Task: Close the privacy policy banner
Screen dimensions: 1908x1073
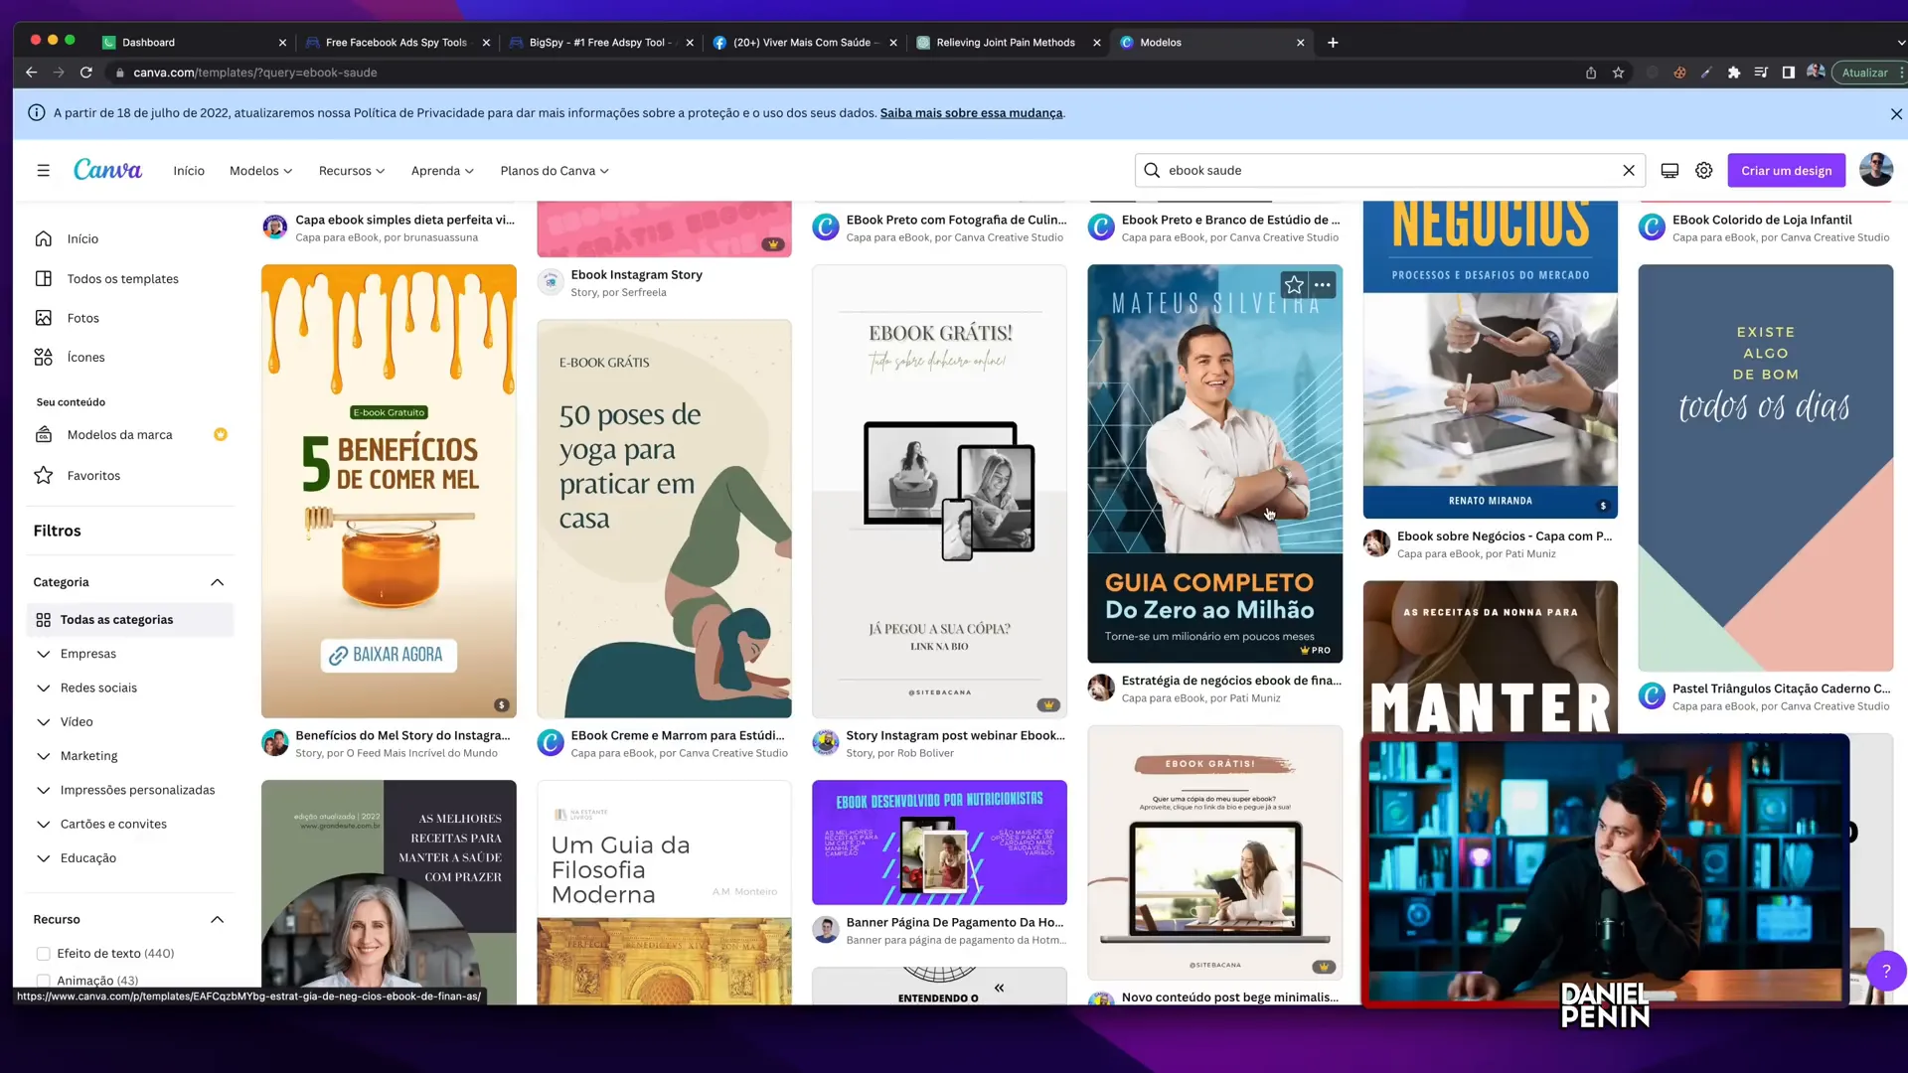Action: pos(1896,114)
